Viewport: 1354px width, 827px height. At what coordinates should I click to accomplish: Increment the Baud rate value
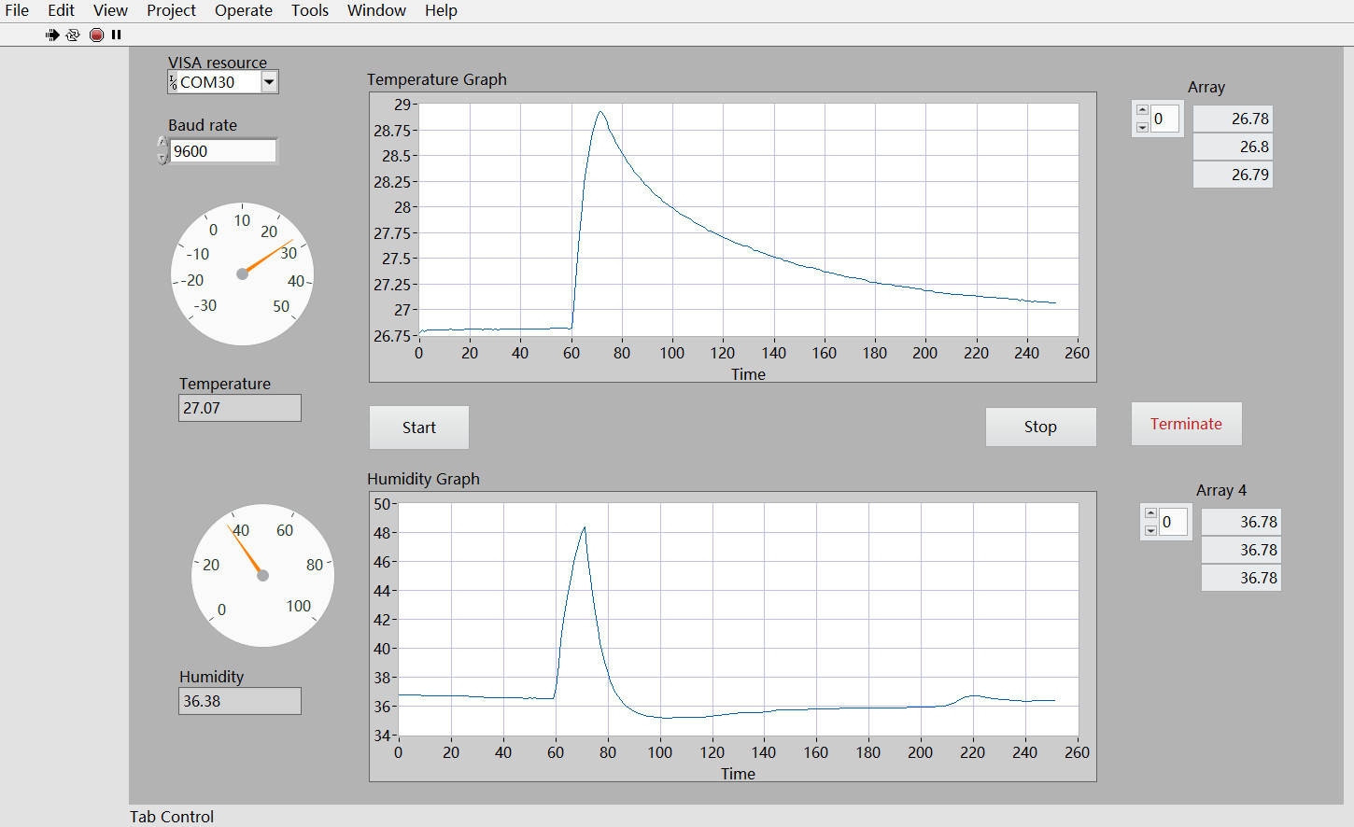(162, 143)
